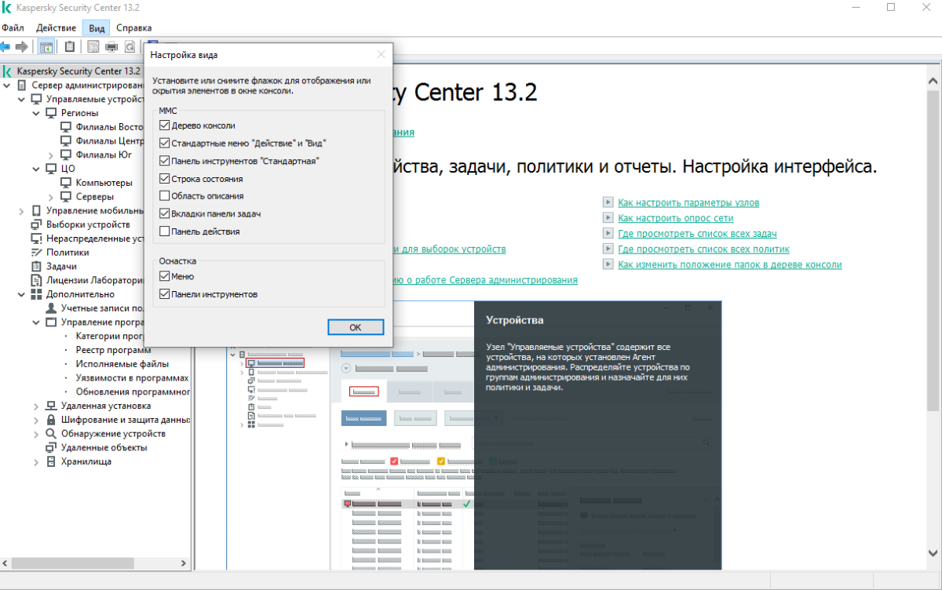Uncheck Стандартные меню "Действие" и "Вид" checkbox
Viewport: 942px width, 590px height.
click(164, 144)
